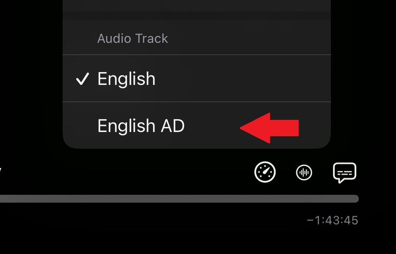Click the red arrow pointing at English AD
The image size is (396, 254).
pos(269,128)
